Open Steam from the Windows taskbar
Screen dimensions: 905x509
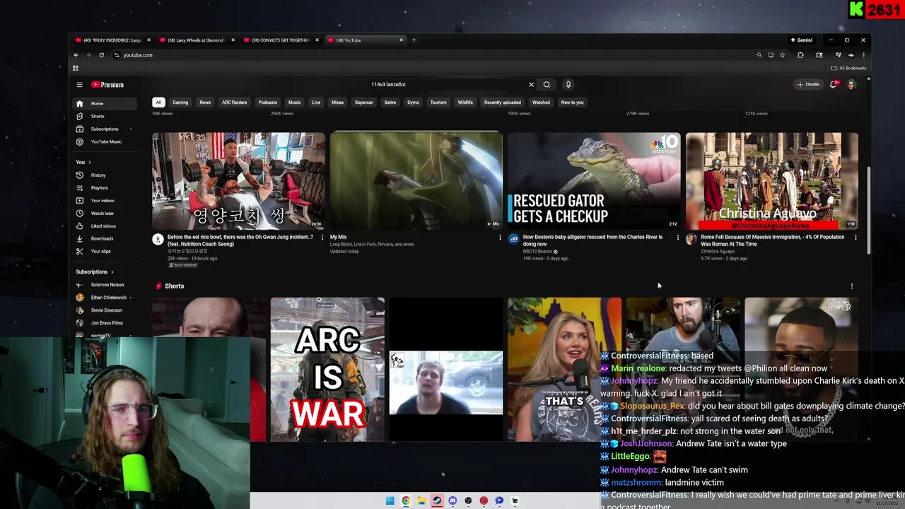[437, 501]
